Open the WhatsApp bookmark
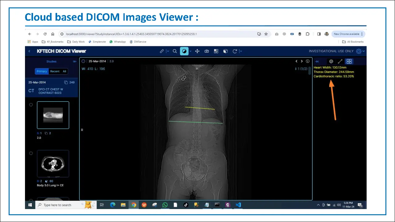The width and height of the screenshot is (395, 222). pos(118,42)
